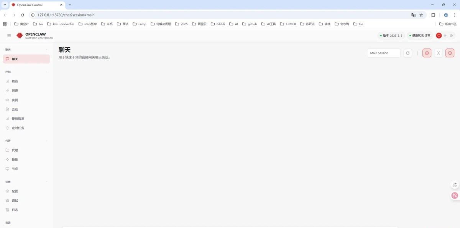The image size is (460, 228).
Task: Reload the browser page
Action: pos(23,15)
